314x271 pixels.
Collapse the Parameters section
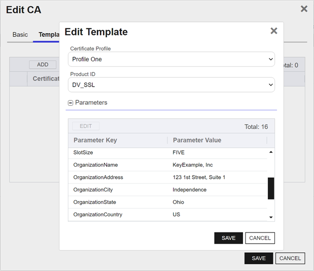coord(71,103)
